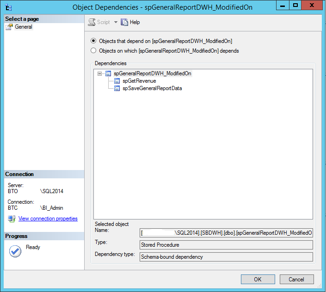The image size is (326, 292).
Task: Click the connection properties icon
Action: tap(12, 219)
